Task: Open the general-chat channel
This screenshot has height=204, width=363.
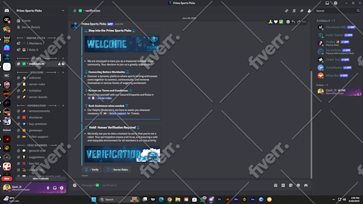Action: point(41,151)
